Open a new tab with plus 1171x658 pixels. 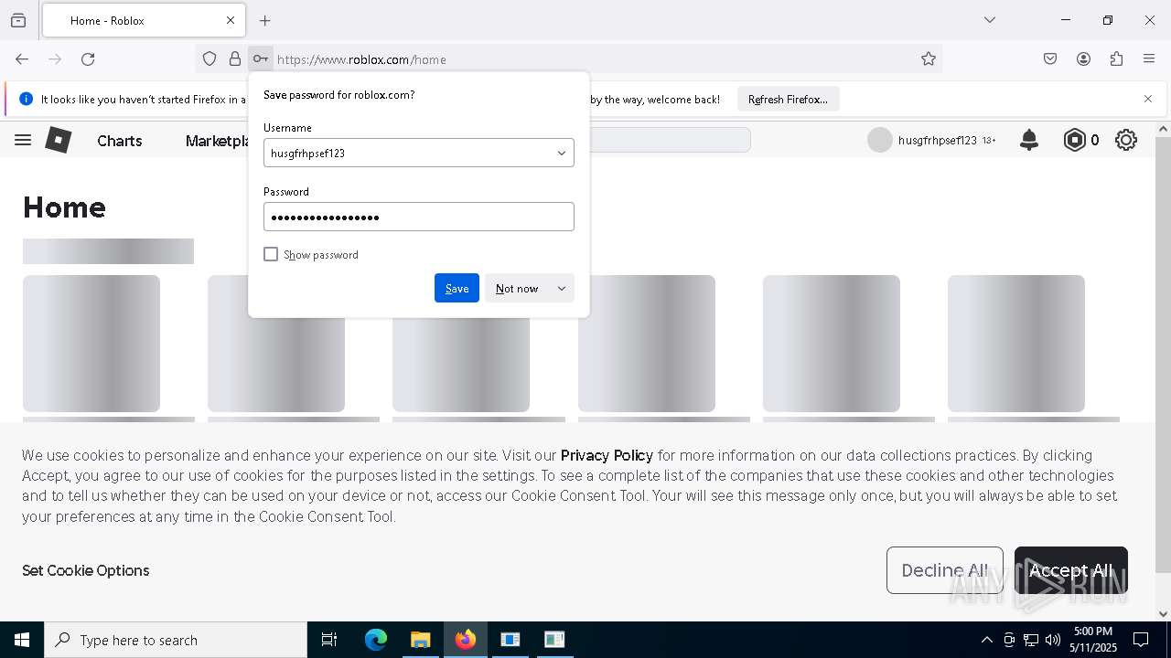click(265, 20)
